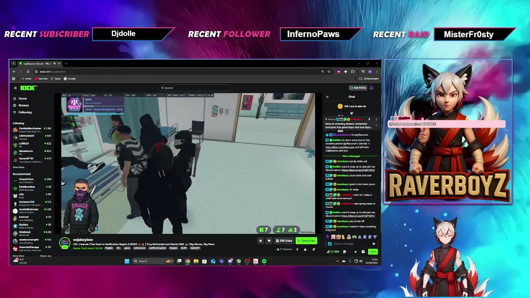Open the kick.com/yRaccoon chat link
Viewport: 530px width, 298px height.
[x=340, y=147]
